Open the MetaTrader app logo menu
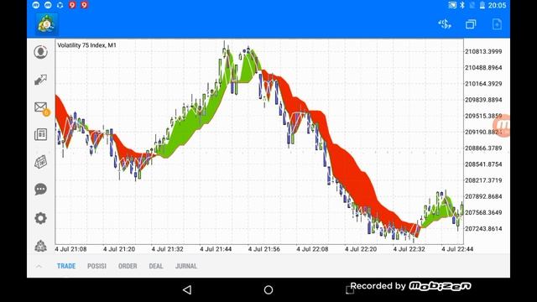This screenshot has height=302, width=537. click(x=47, y=24)
